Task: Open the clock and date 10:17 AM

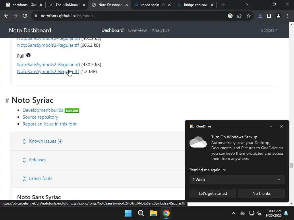Action: 274,213
